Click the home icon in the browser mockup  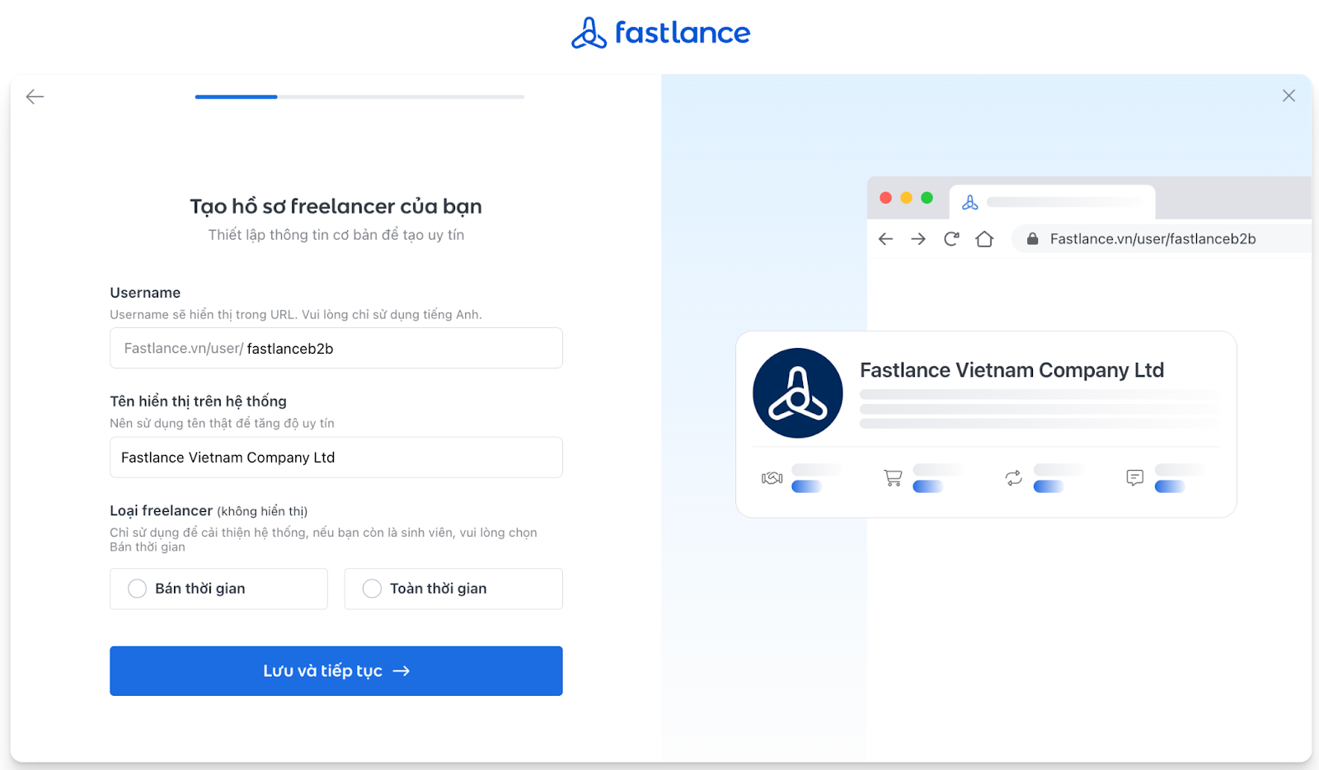pyautogui.click(x=984, y=238)
